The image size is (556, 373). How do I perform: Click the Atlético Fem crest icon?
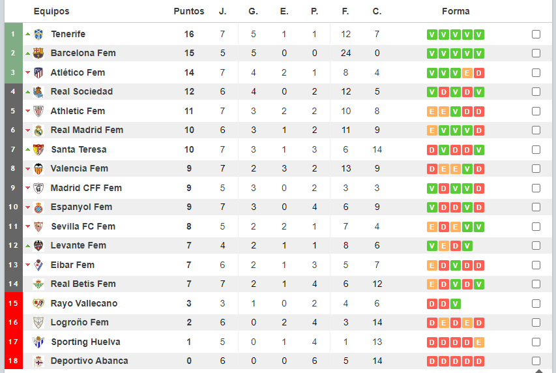point(38,73)
